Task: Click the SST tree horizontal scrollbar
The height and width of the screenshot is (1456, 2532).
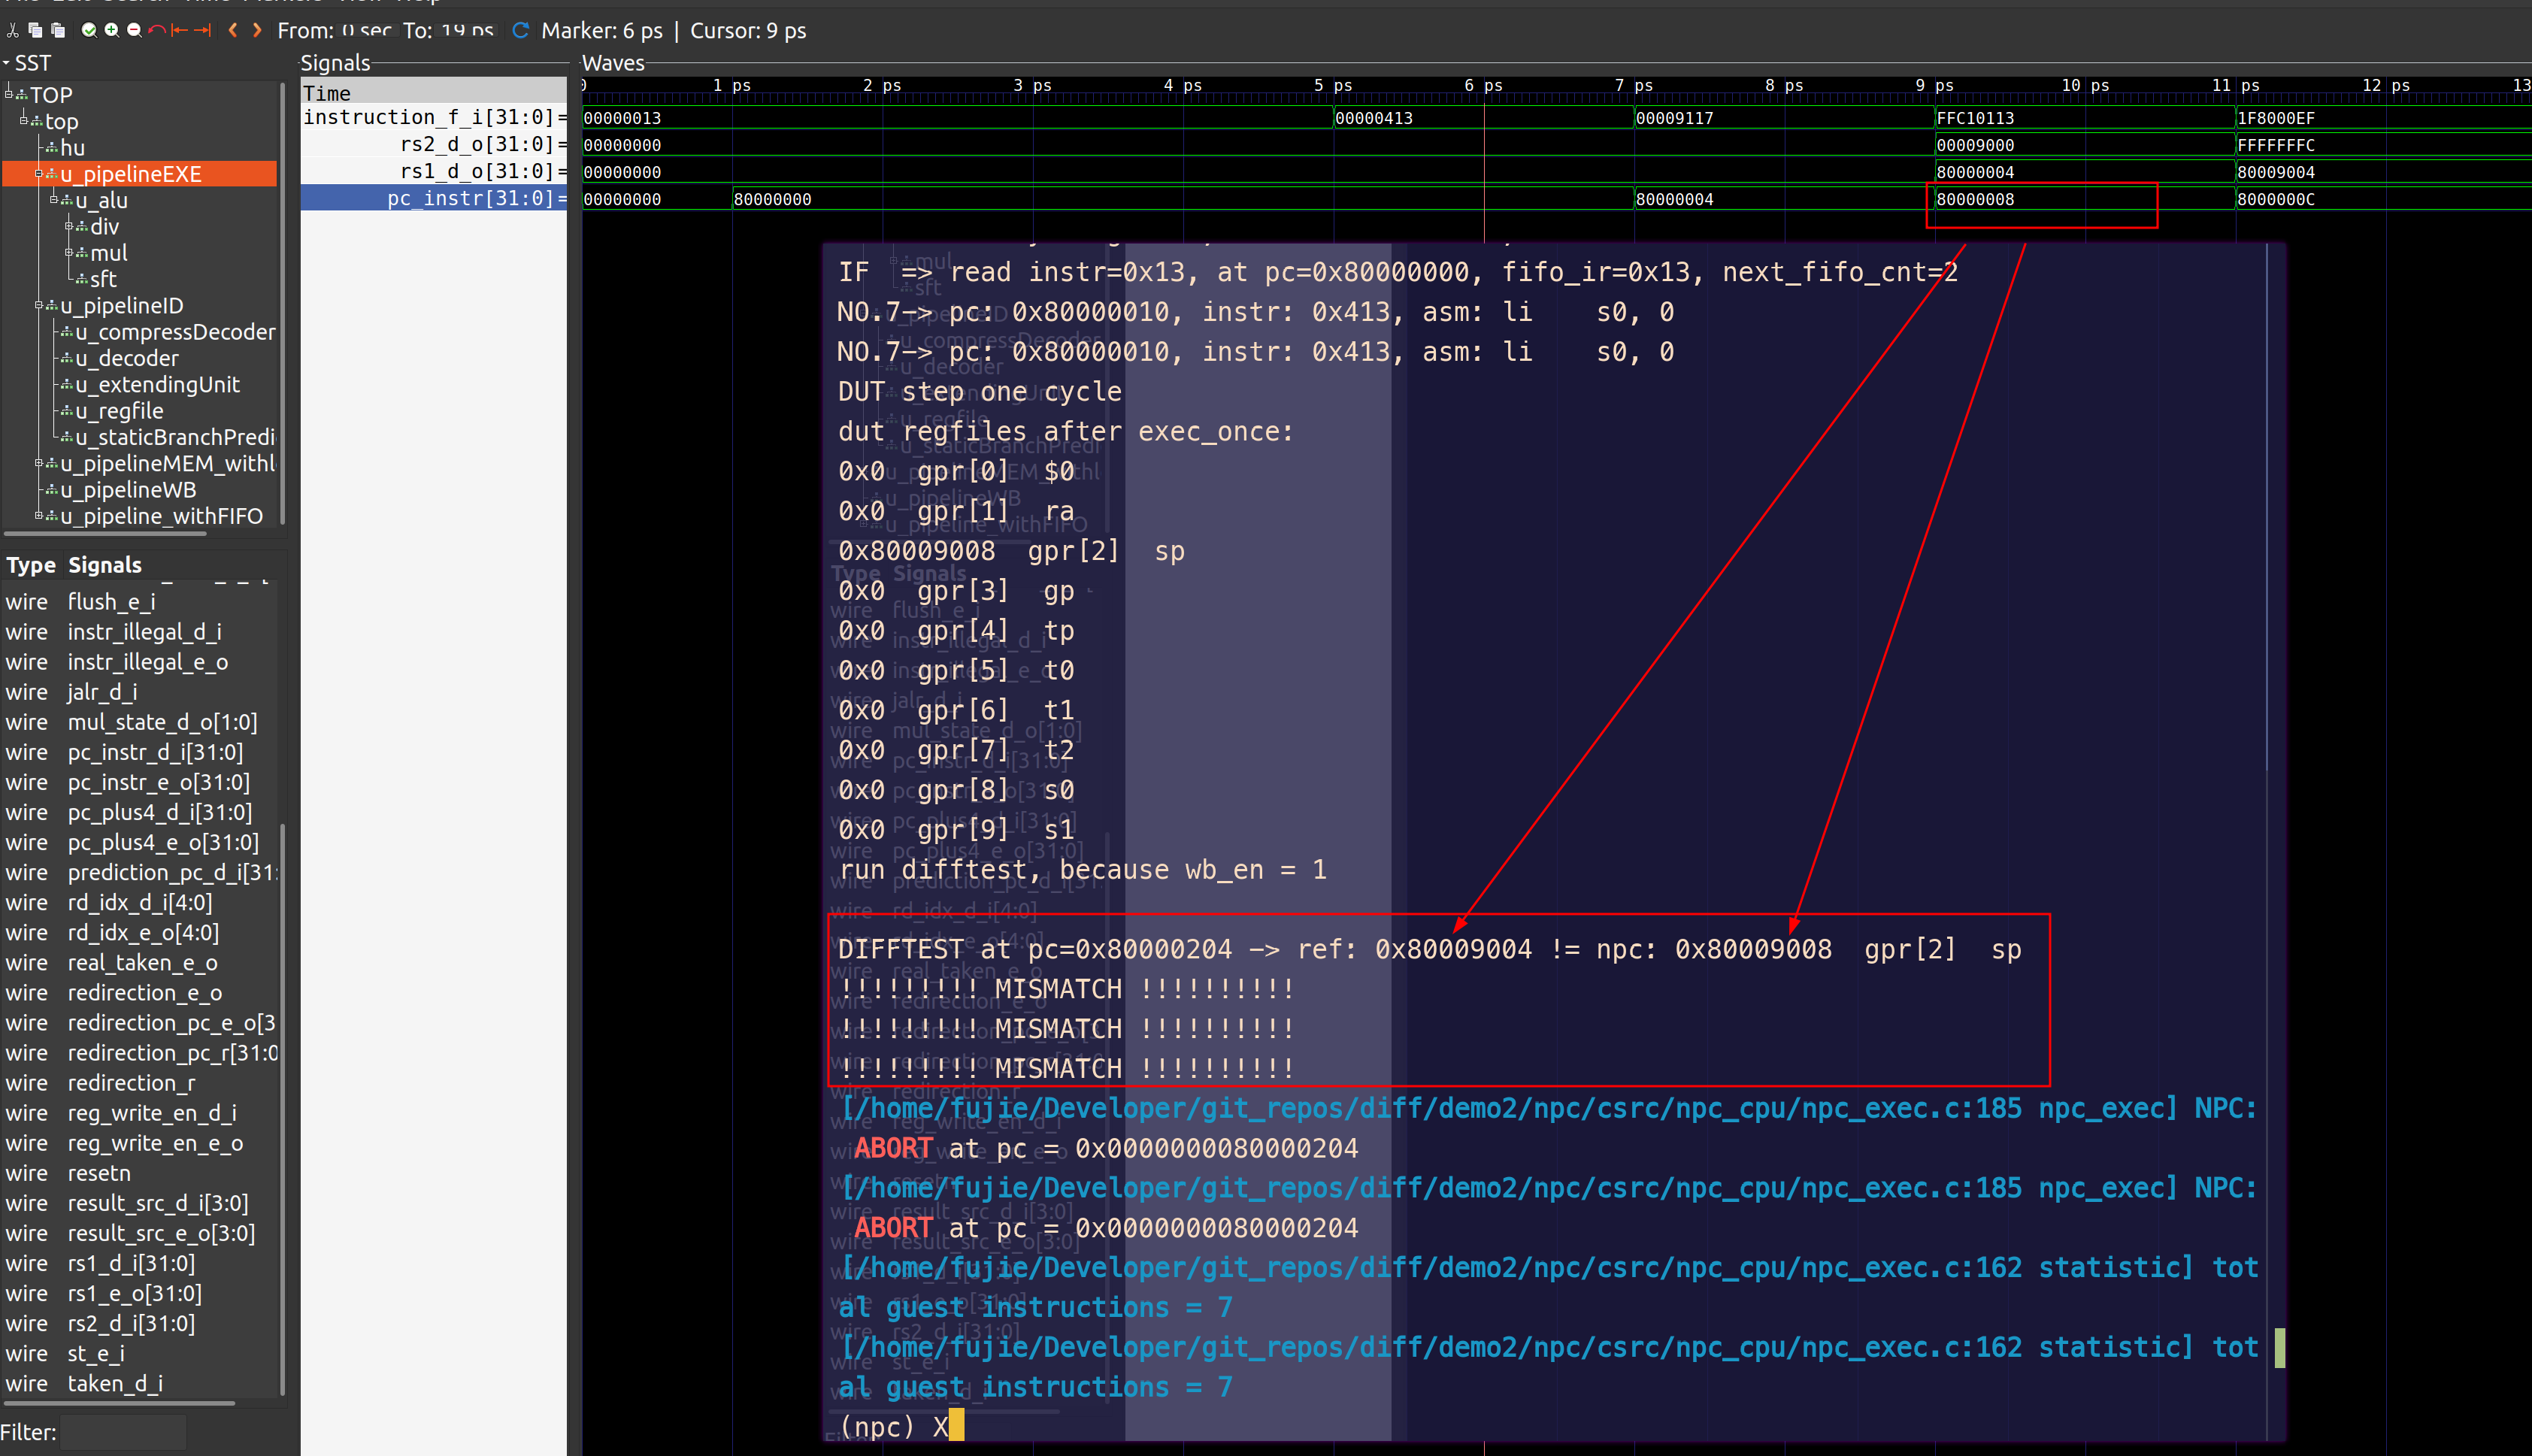Action: click(106, 534)
